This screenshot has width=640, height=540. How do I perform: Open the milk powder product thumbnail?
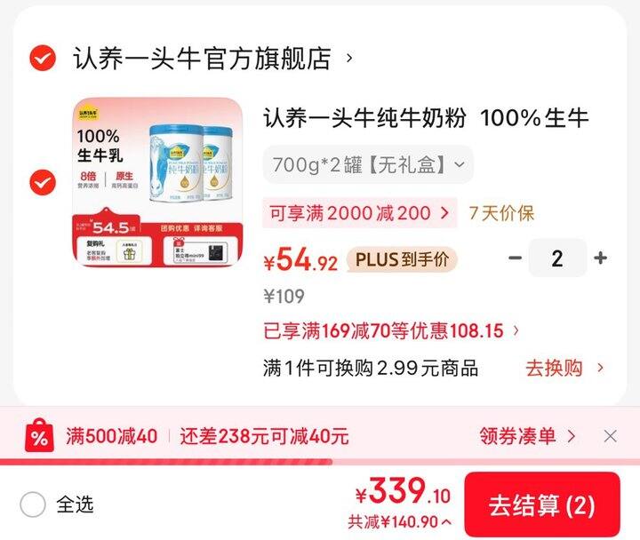(x=157, y=182)
